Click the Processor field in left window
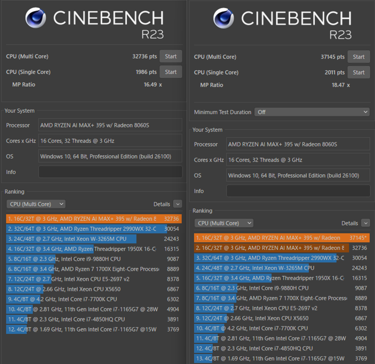Viewport: 375px width, 364px height. point(110,125)
